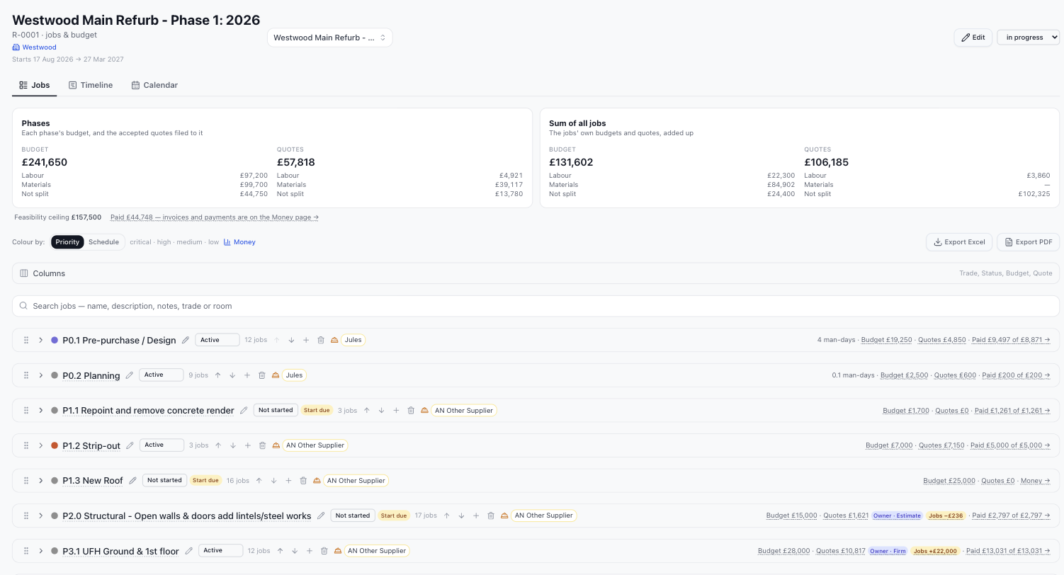Delete the P0.2 Planning phase
1064x575 pixels.
[x=262, y=375]
